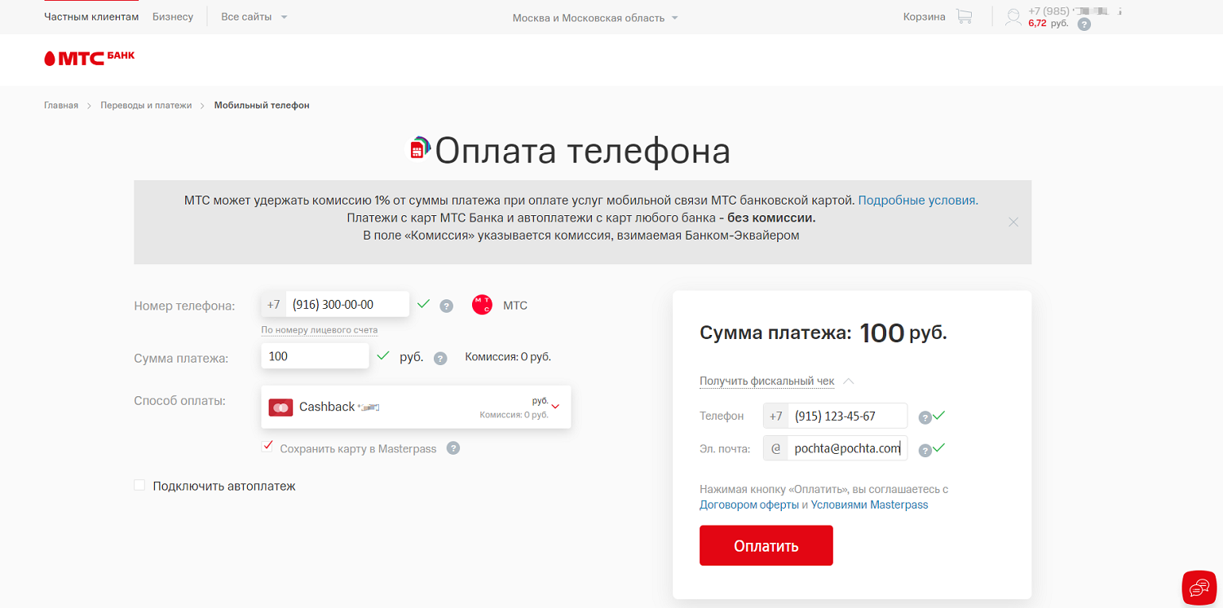The width and height of the screenshot is (1223, 608).
Task: Click the Mastercard icon in payment method
Action: click(x=280, y=407)
